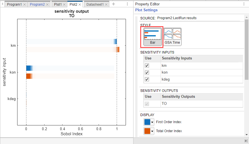Select the Bar plot style icon
Image resolution: width=249 pixels, height=144 pixels.
pos(153,37)
